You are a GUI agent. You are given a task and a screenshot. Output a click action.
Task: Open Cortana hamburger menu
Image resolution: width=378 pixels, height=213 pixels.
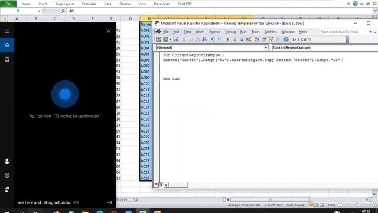point(7,31)
